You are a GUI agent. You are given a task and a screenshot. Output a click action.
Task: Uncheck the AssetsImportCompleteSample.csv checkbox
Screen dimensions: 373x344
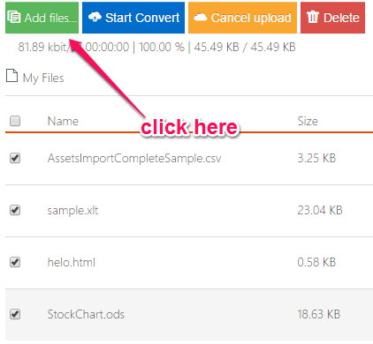point(15,158)
